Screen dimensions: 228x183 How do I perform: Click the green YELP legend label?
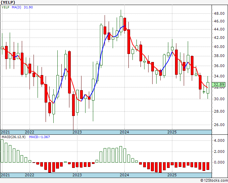pyautogui.click(x=5, y=7)
